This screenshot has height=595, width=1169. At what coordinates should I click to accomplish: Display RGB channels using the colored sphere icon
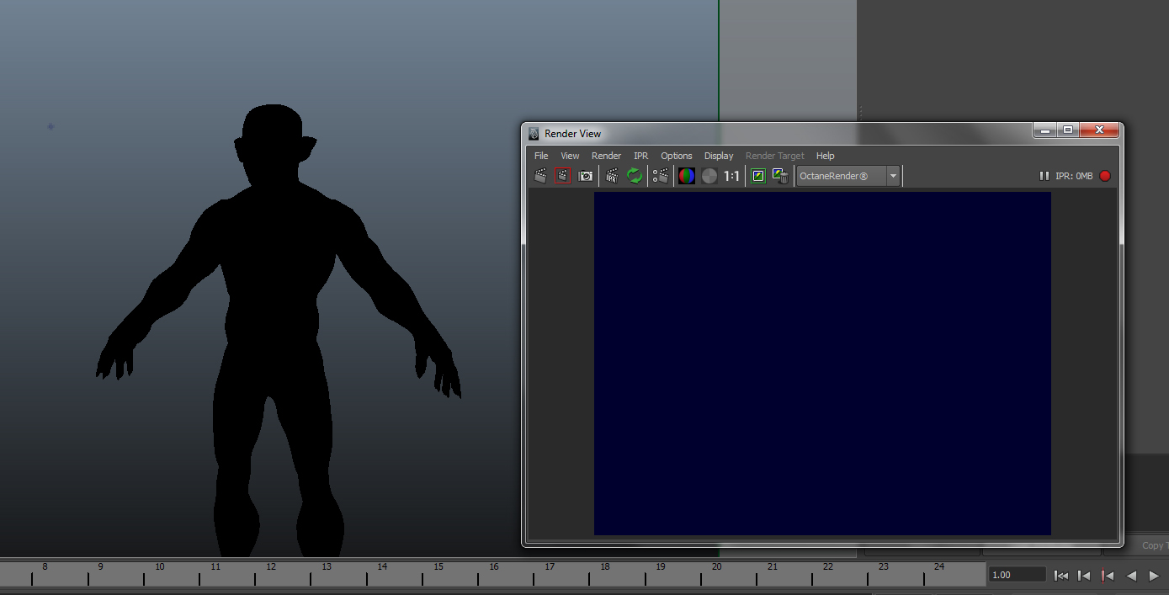pos(687,176)
